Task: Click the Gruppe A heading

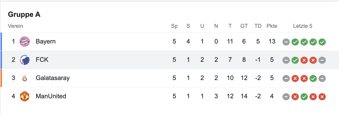Action: point(24,15)
